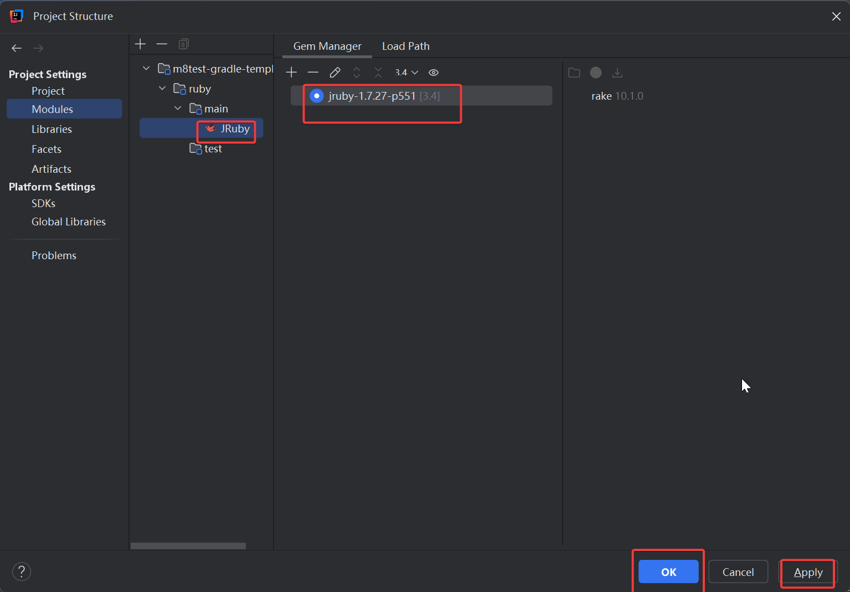Screen dimensions: 850x592
Task: Click the remove SDK minus icon in Gem Manager
Action: pyautogui.click(x=313, y=73)
